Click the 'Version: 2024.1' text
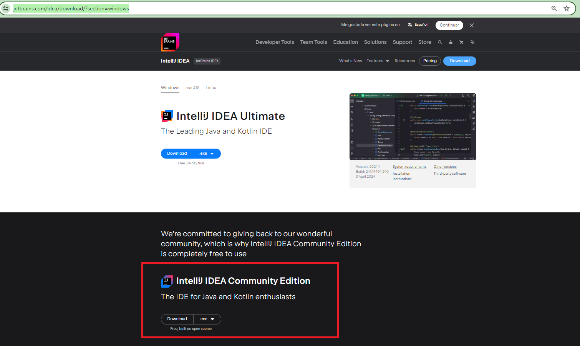Image resolution: width=580 pixels, height=346 pixels. click(368, 167)
